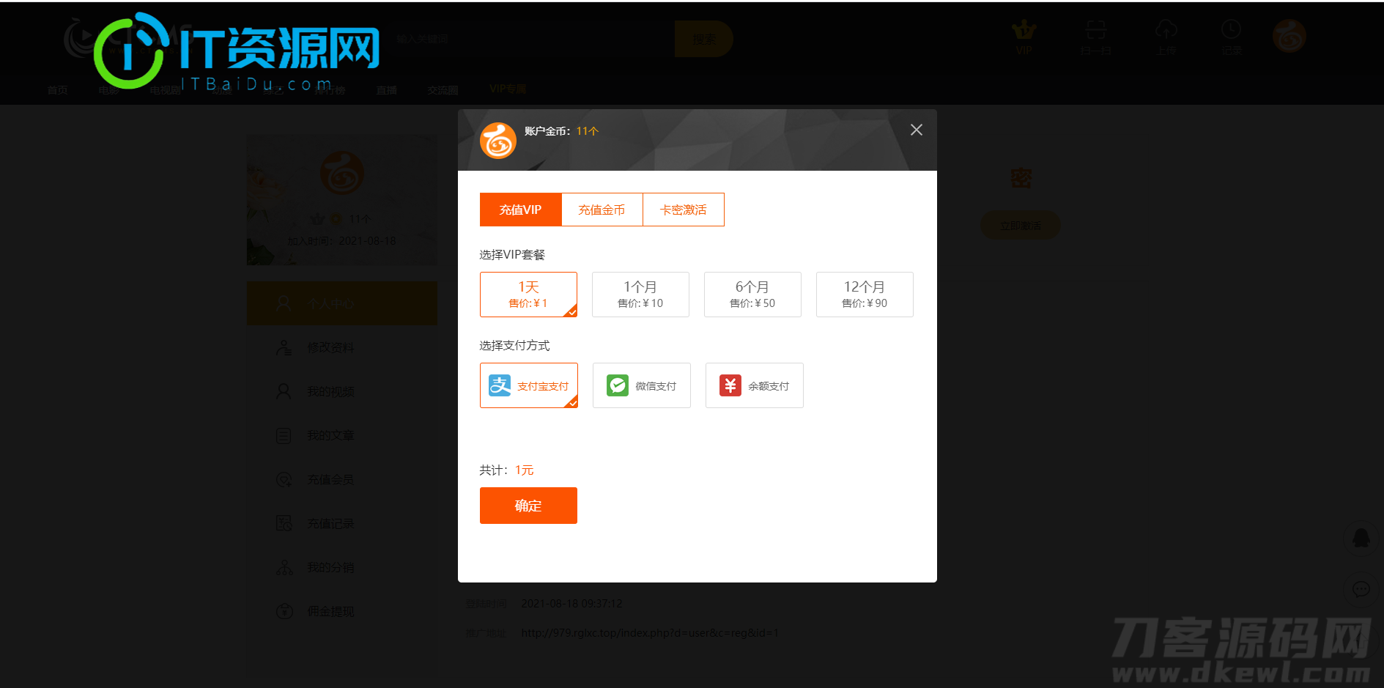This screenshot has width=1384, height=688.
Task: Select the 1个月 ¥10 VIP package
Action: coord(640,295)
